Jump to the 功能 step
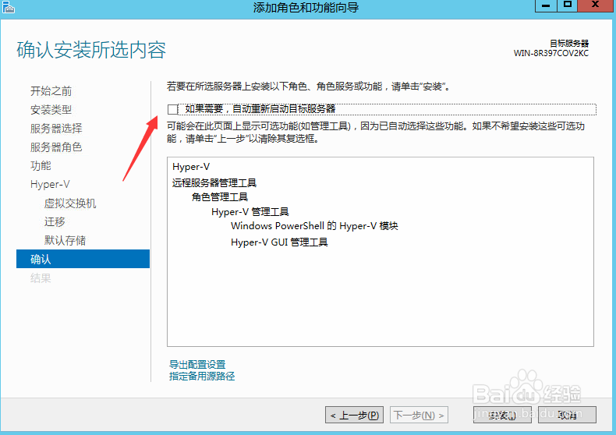Screen dimensions: 616x435 tap(41, 166)
